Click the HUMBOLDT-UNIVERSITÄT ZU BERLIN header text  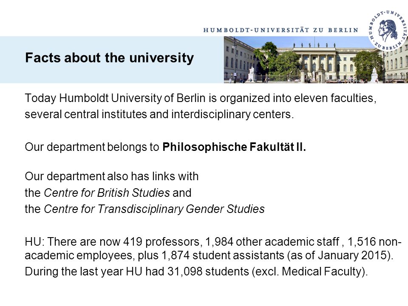[x=281, y=30]
